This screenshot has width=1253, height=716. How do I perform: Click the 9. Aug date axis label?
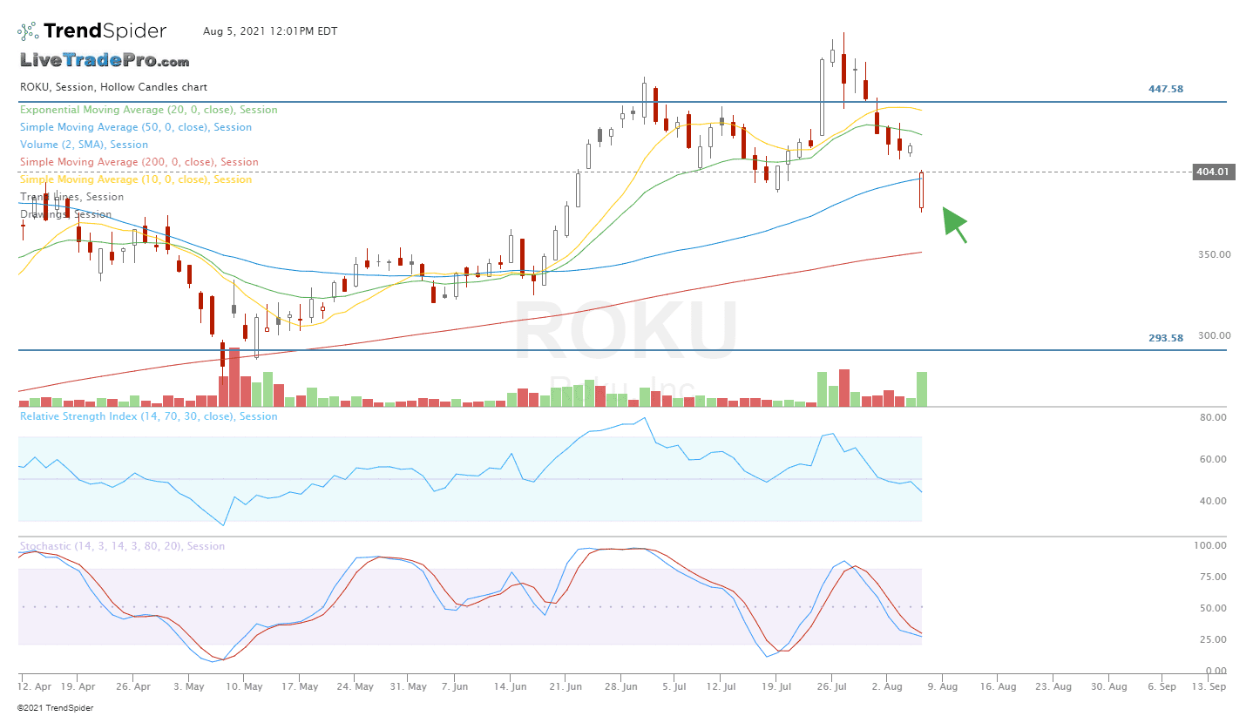tap(942, 686)
